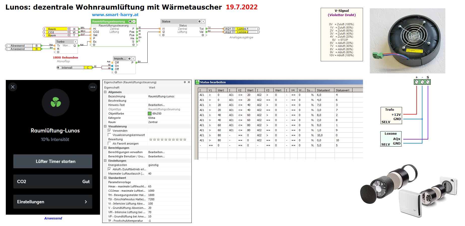
Task: Click the Objektfarbe green color swatch
Action: pyautogui.click(x=150, y=114)
